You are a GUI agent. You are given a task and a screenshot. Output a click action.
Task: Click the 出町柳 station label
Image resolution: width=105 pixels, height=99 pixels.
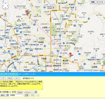coord(57,24)
